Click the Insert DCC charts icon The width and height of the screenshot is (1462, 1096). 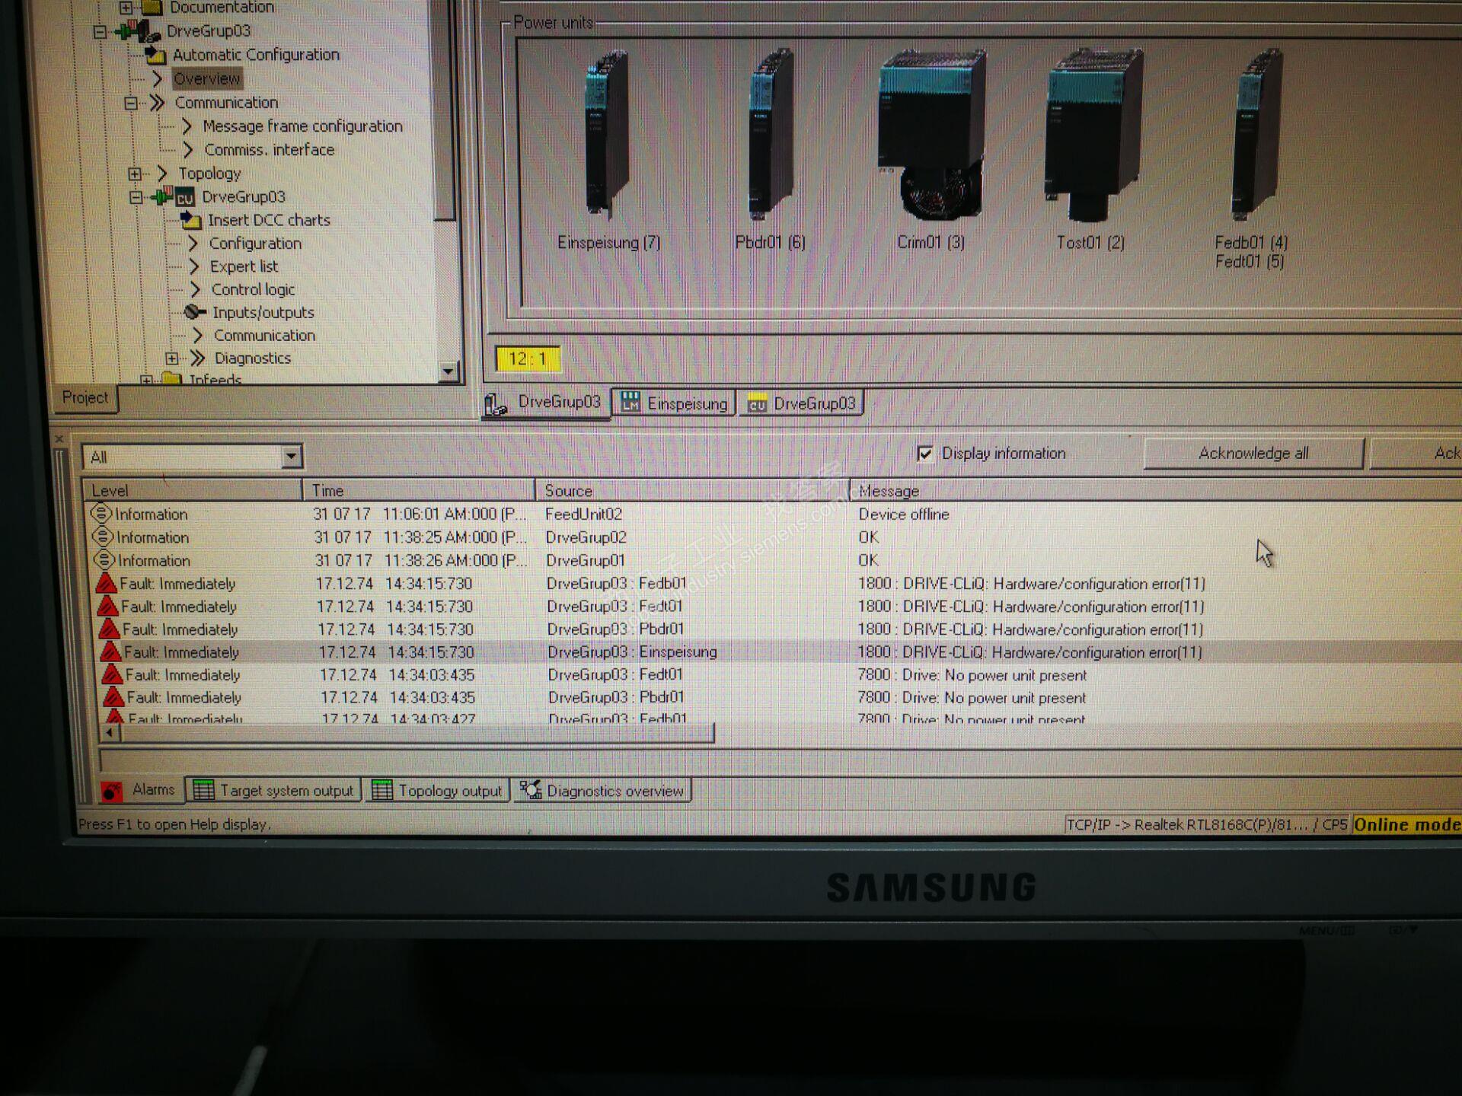click(190, 221)
